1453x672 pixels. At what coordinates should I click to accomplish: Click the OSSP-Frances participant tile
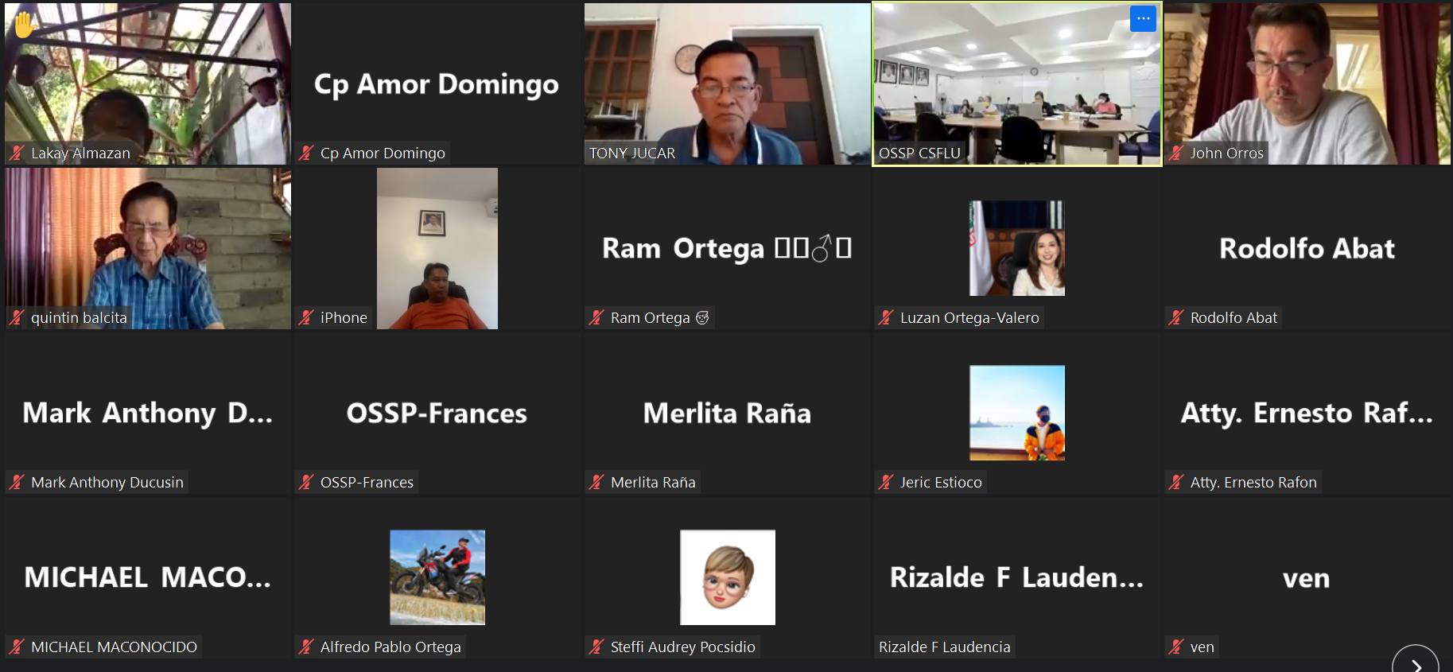[x=437, y=413]
